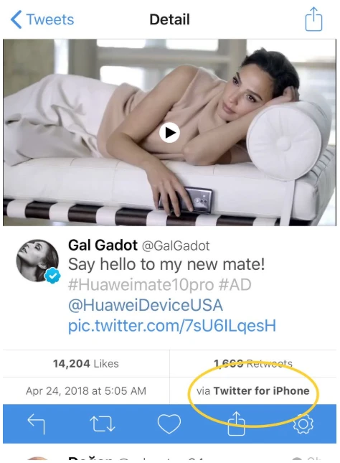Open the @GalGadot handle

point(176,245)
